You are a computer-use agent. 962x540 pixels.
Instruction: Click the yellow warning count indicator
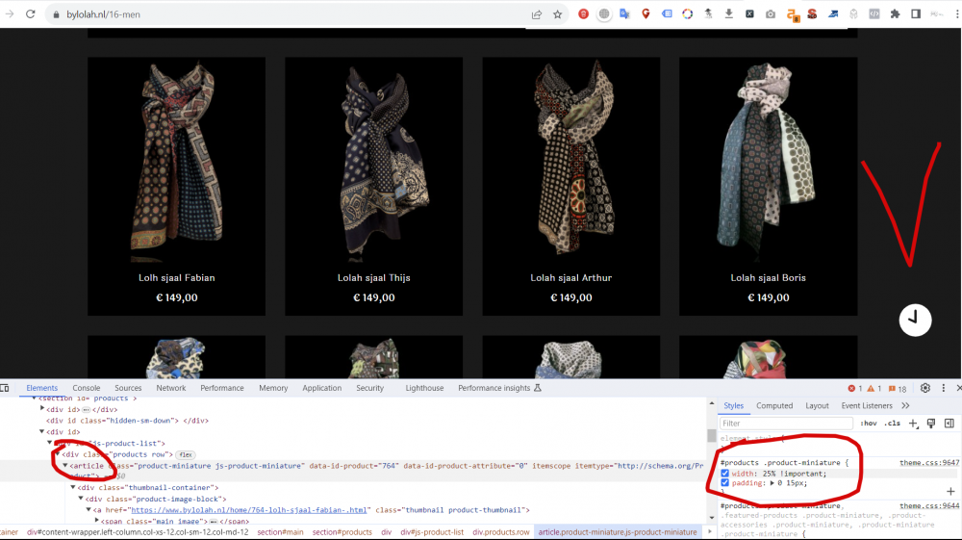pyautogui.click(x=874, y=389)
